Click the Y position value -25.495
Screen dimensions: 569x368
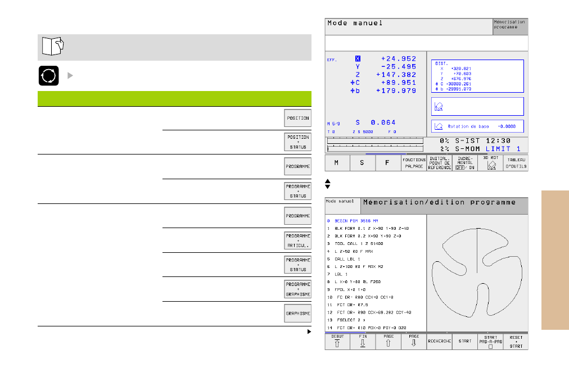pyautogui.click(x=399, y=67)
